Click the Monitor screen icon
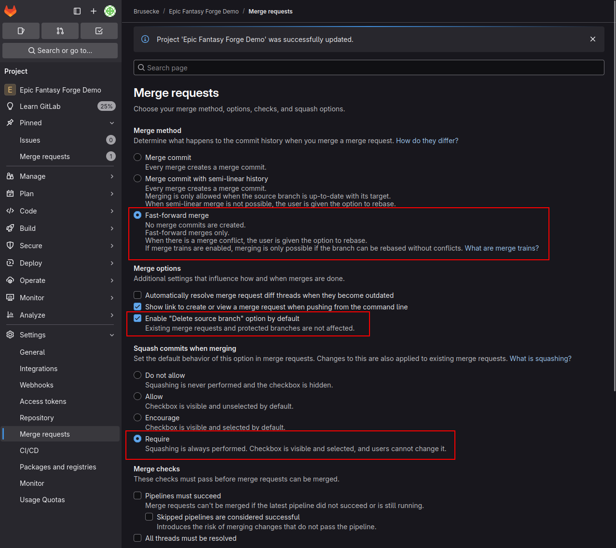The width and height of the screenshot is (616, 548). (x=10, y=297)
